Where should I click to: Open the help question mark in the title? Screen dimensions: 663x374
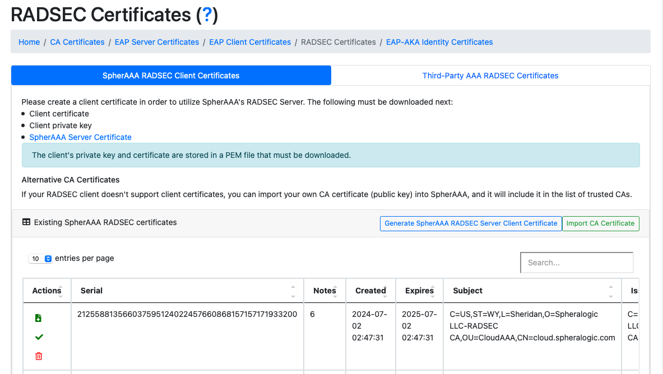[207, 15]
